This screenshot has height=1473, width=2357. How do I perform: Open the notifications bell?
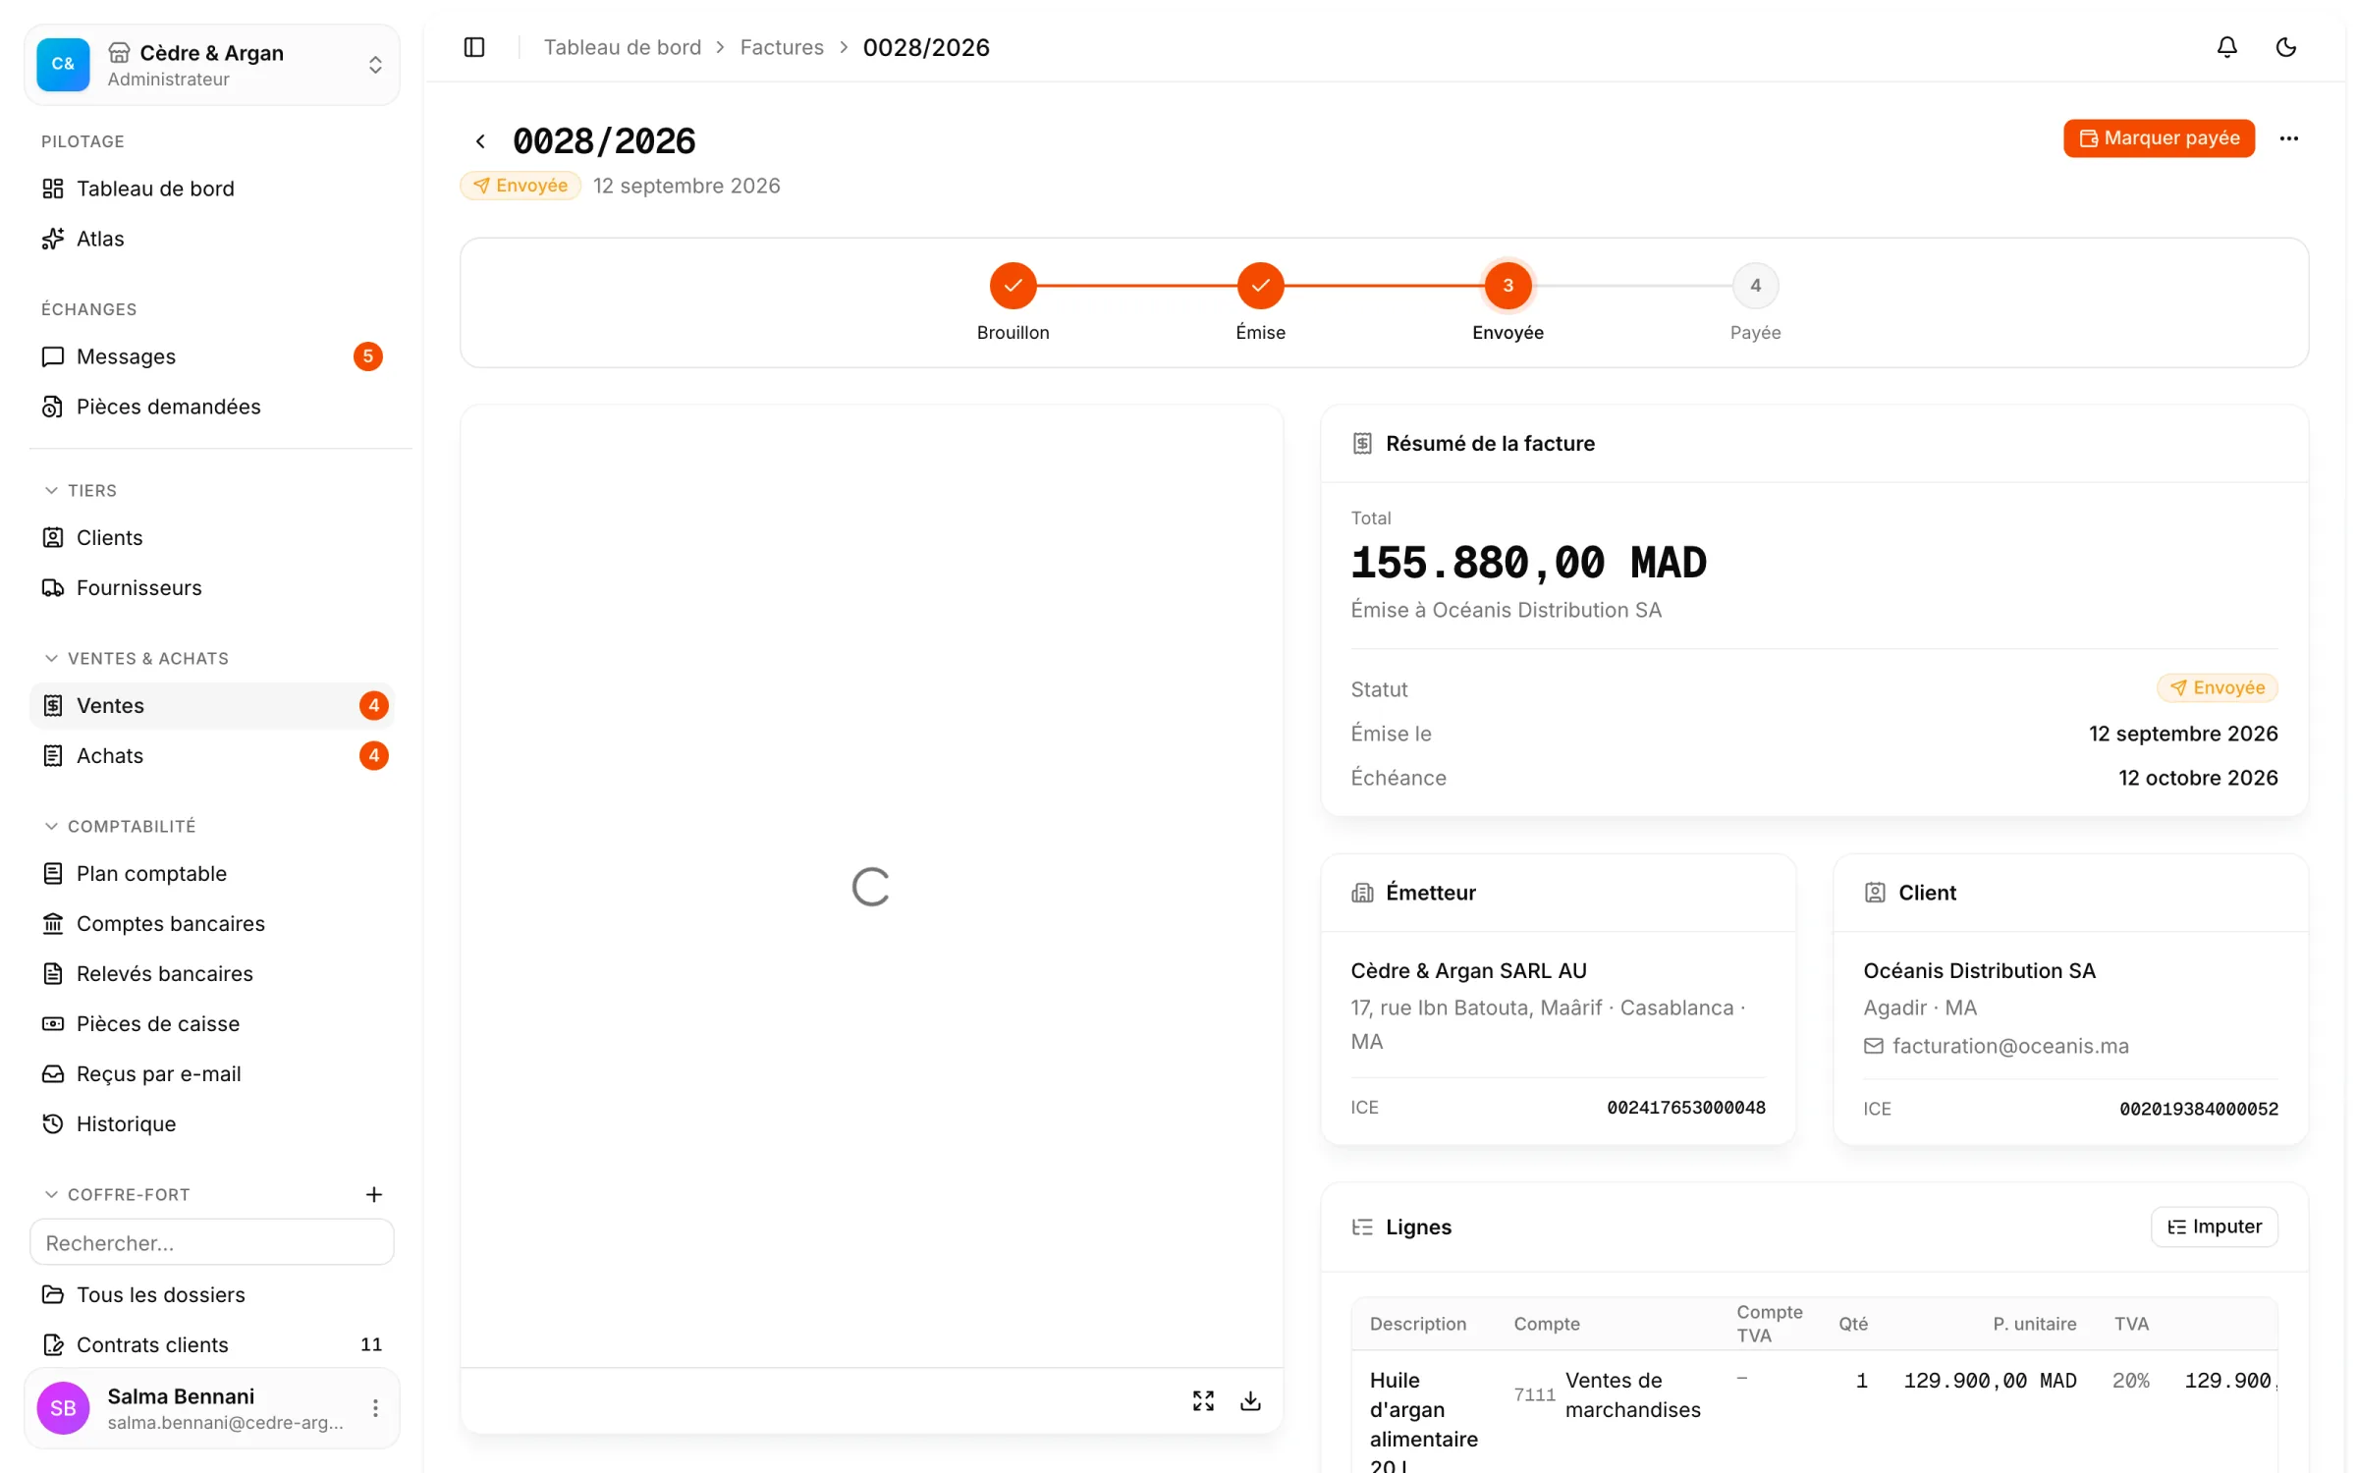click(x=2226, y=47)
